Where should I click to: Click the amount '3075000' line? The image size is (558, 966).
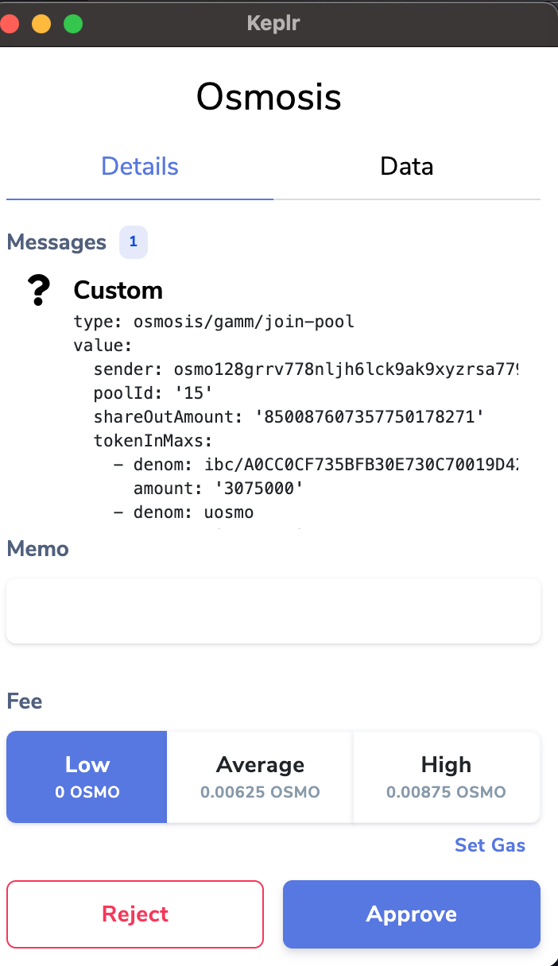(219, 489)
